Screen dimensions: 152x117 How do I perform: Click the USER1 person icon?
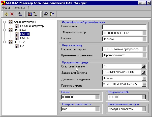pyautogui.click(x=17, y=34)
